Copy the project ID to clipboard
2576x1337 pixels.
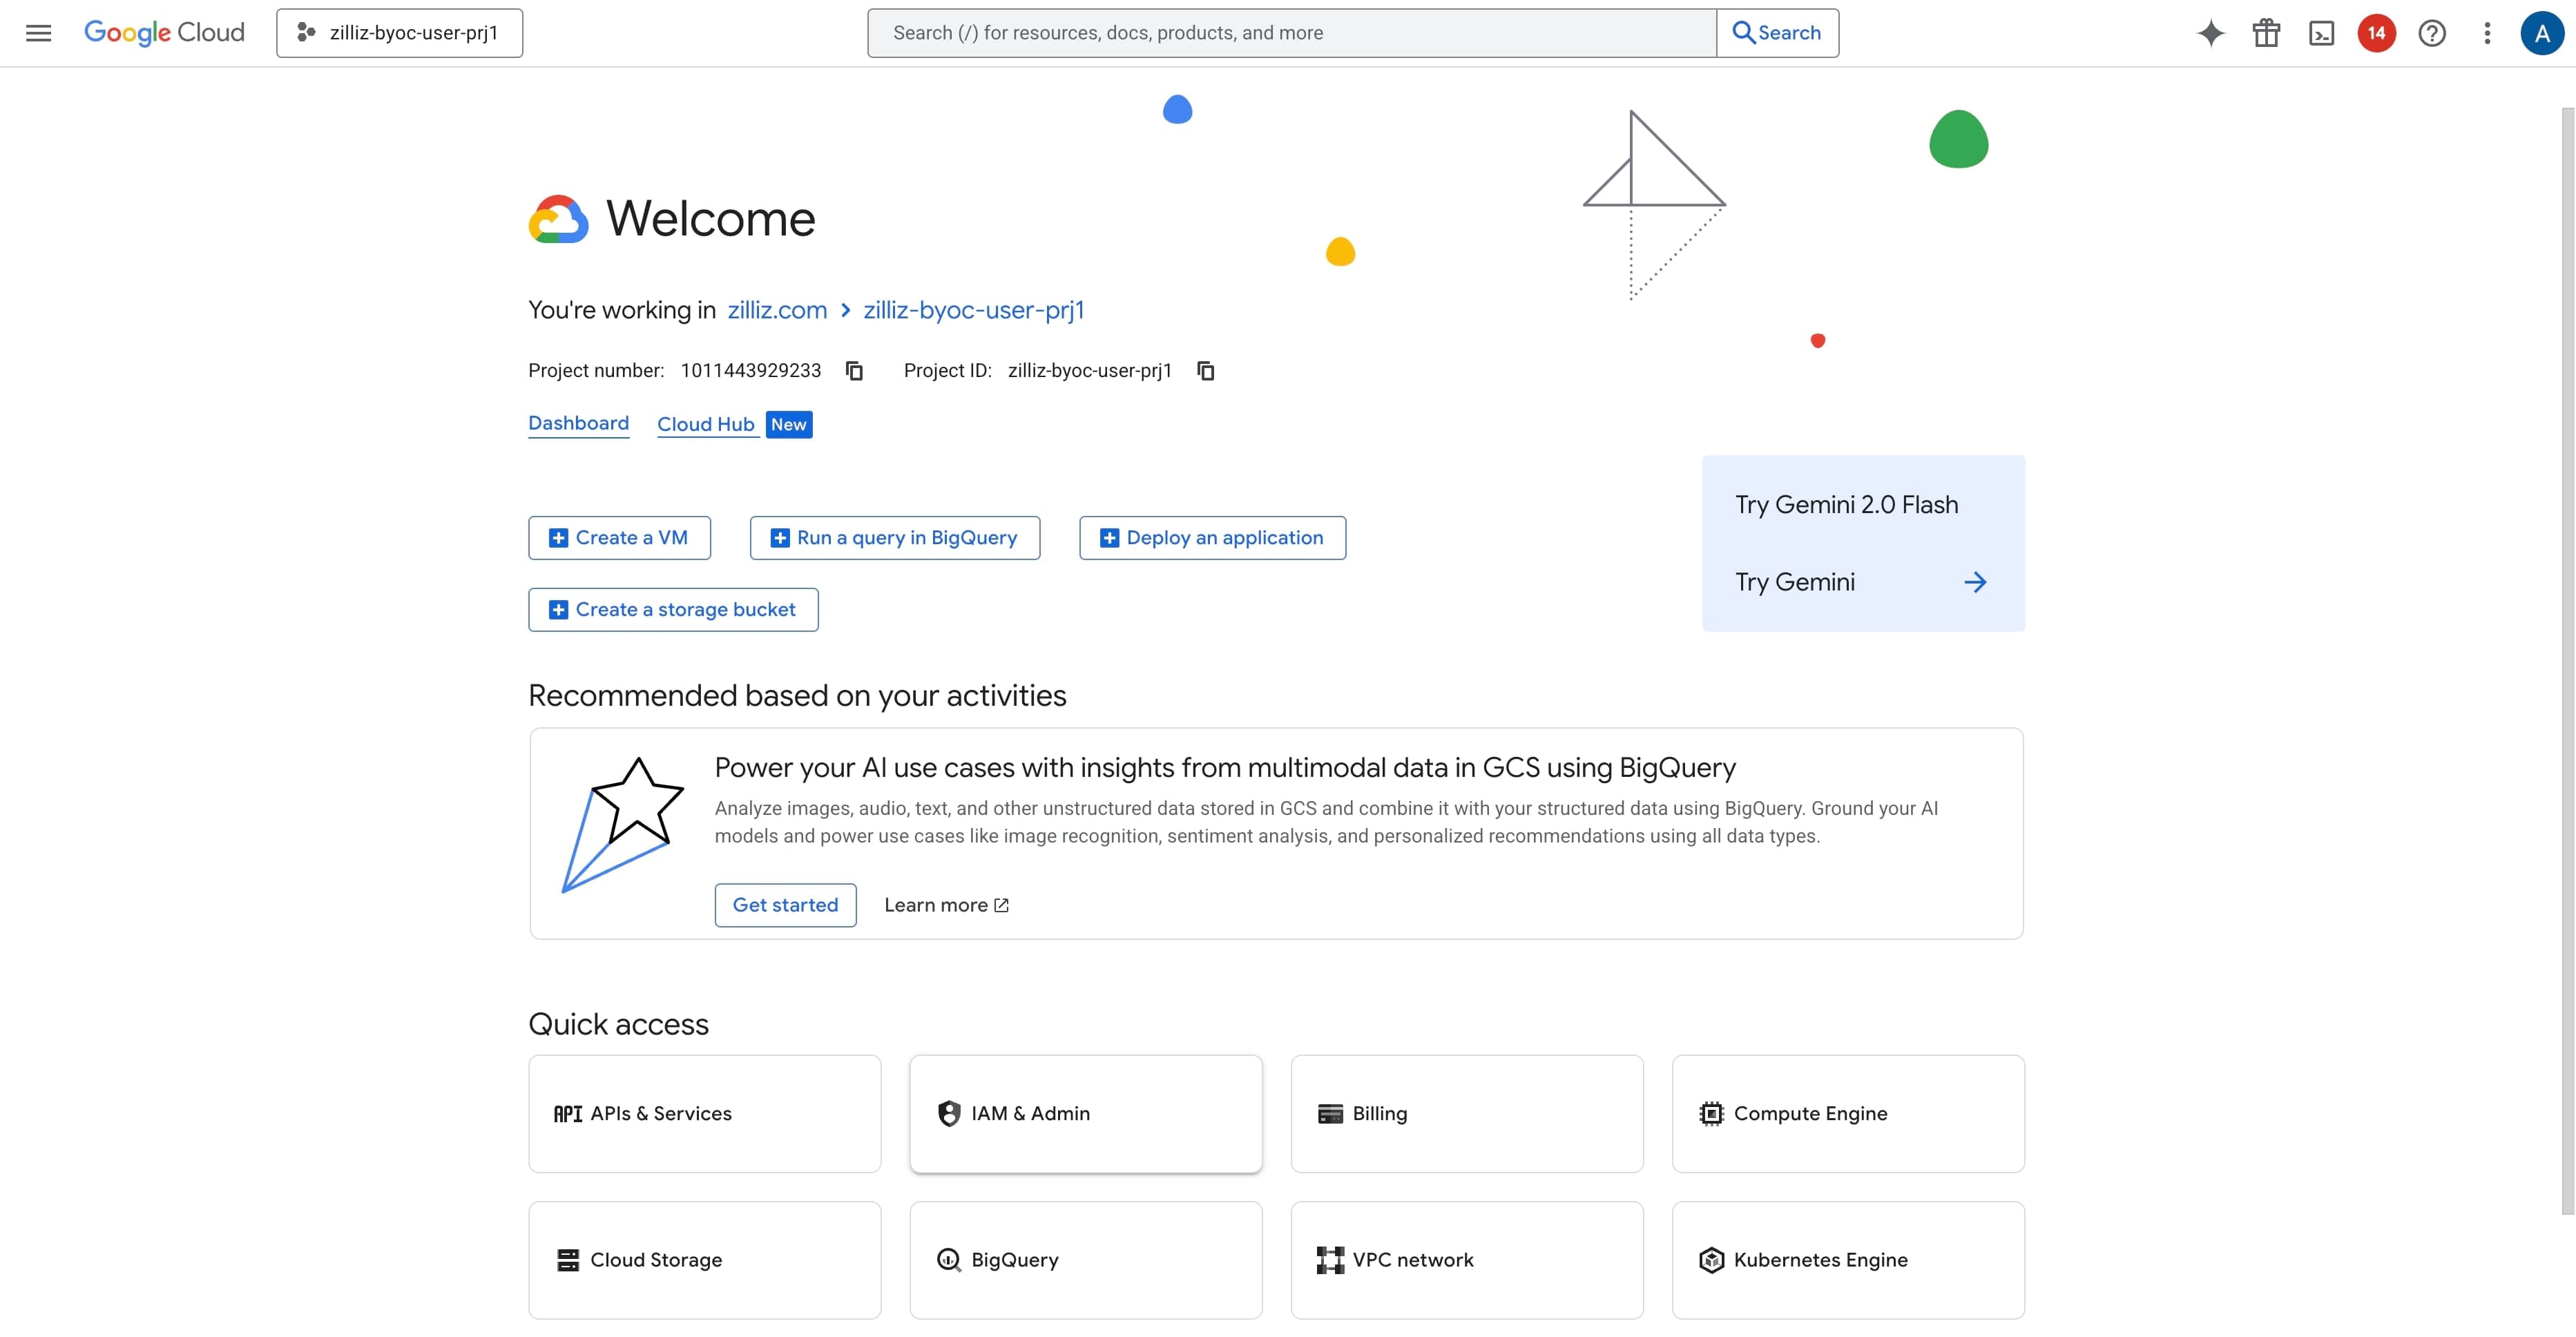pyautogui.click(x=1206, y=371)
